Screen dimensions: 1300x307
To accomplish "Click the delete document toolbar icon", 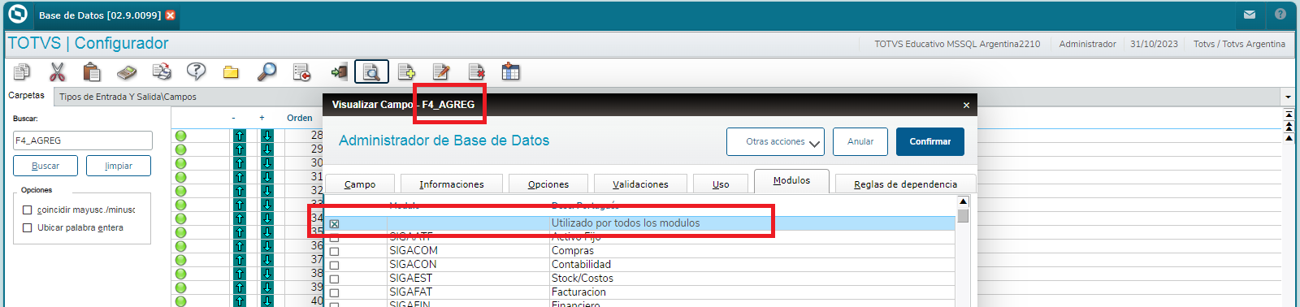I will click(x=476, y=72).
